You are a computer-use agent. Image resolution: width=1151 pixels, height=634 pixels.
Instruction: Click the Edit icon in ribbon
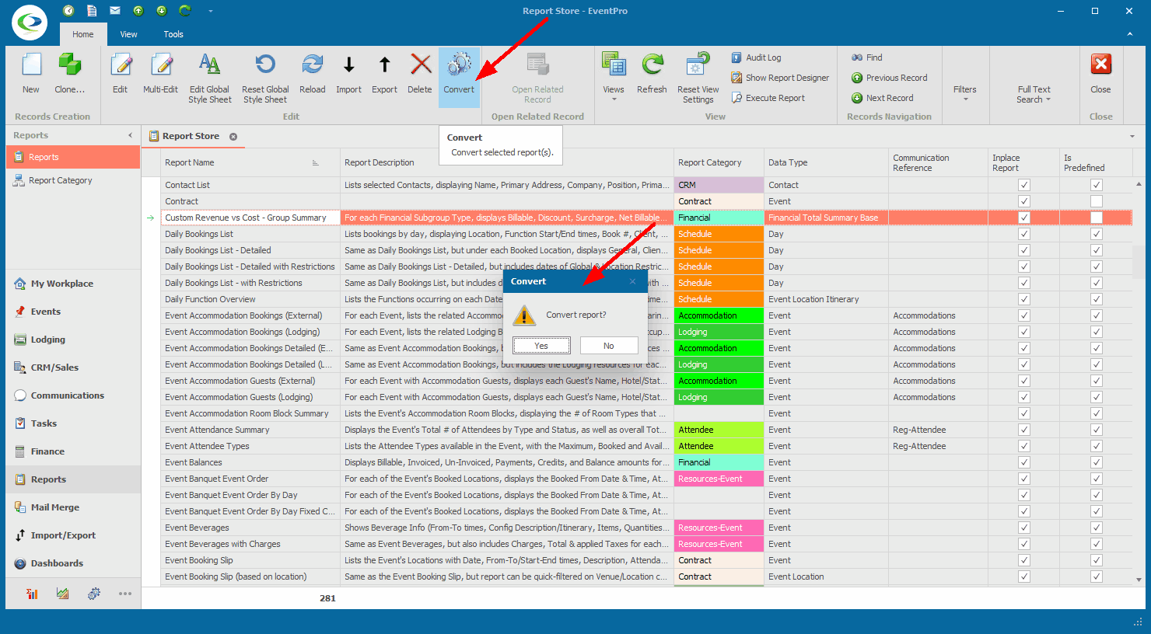(121, 65)
